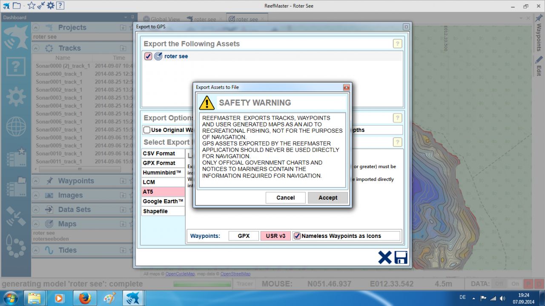Viewport: 545px width, 306px height.
Task: Open the Waypoints side tab on right
Action: pyautogui.click(x=539, y=33)
